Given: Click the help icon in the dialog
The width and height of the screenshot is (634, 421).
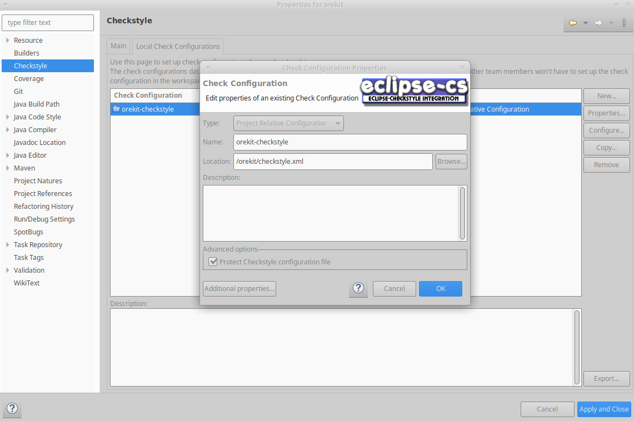Looking at the screenshot, I should click(358, 288).
